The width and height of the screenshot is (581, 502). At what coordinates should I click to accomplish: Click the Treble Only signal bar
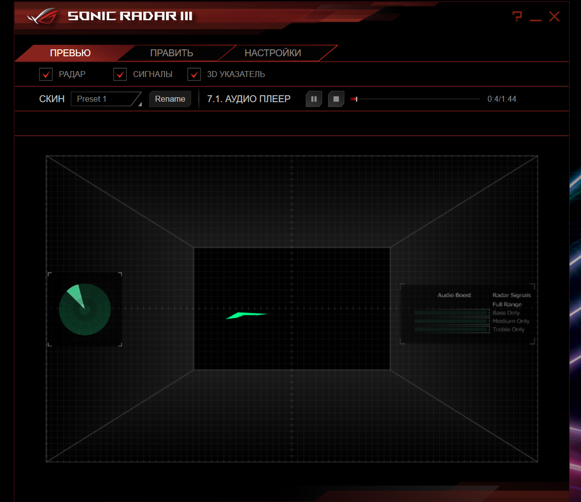pos(451,329)
